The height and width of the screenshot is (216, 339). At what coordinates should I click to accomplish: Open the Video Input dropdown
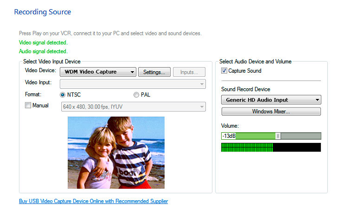click(x=133, y=84)
